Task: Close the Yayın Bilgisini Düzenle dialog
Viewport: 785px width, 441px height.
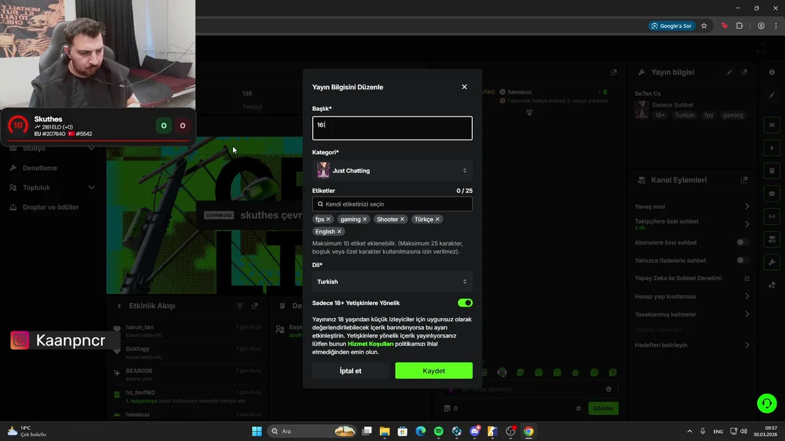Action: [464, 87]
